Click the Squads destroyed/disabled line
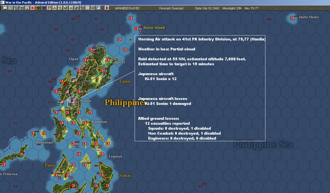The width and height of the screenshot is (330, 193). pyautogui.click(x=179, y=128)
